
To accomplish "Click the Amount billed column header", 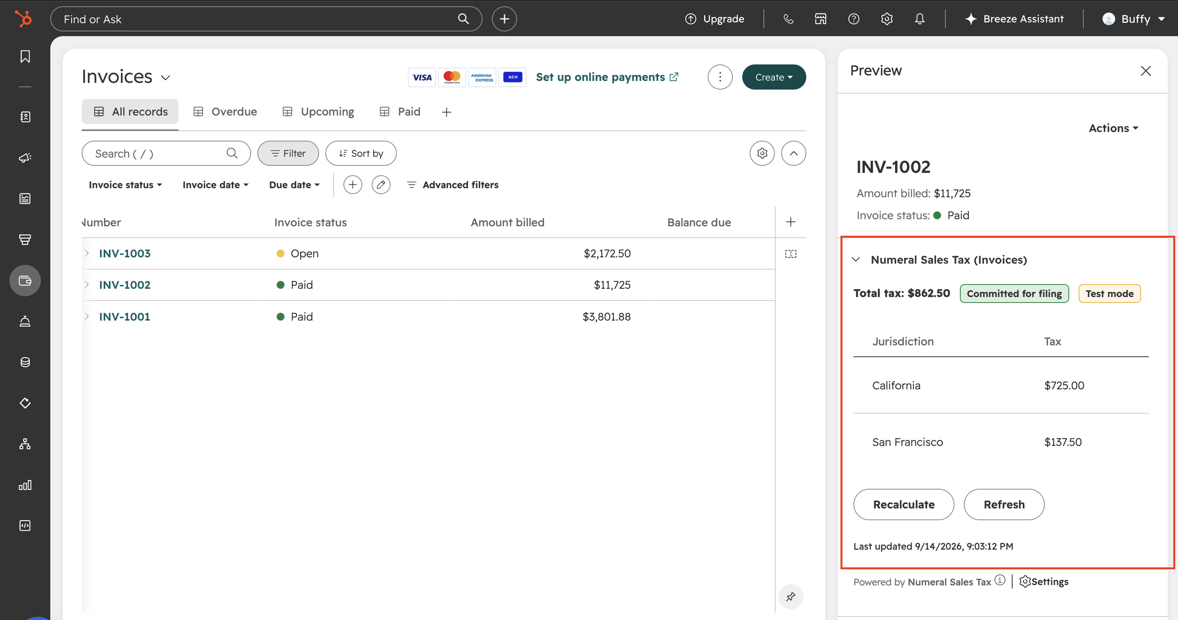I will pos(508,222).
